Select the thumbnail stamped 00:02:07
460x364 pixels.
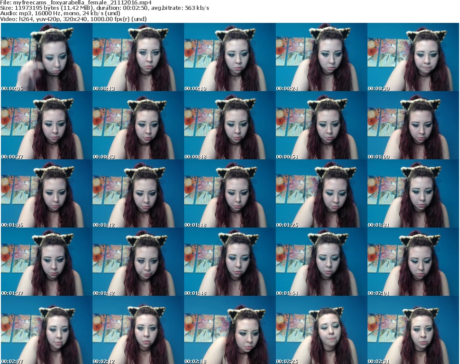(x=47, y=330)
